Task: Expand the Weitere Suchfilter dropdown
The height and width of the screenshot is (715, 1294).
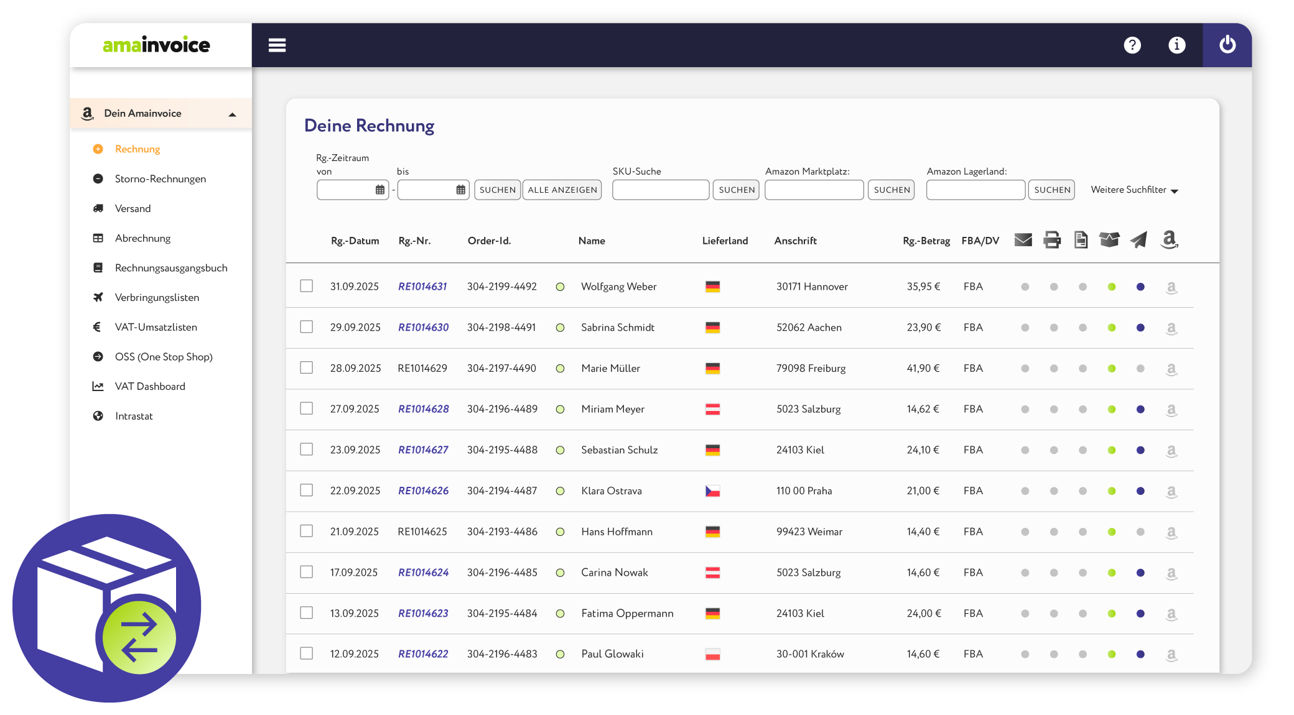Action: [x=1134, y=190]
